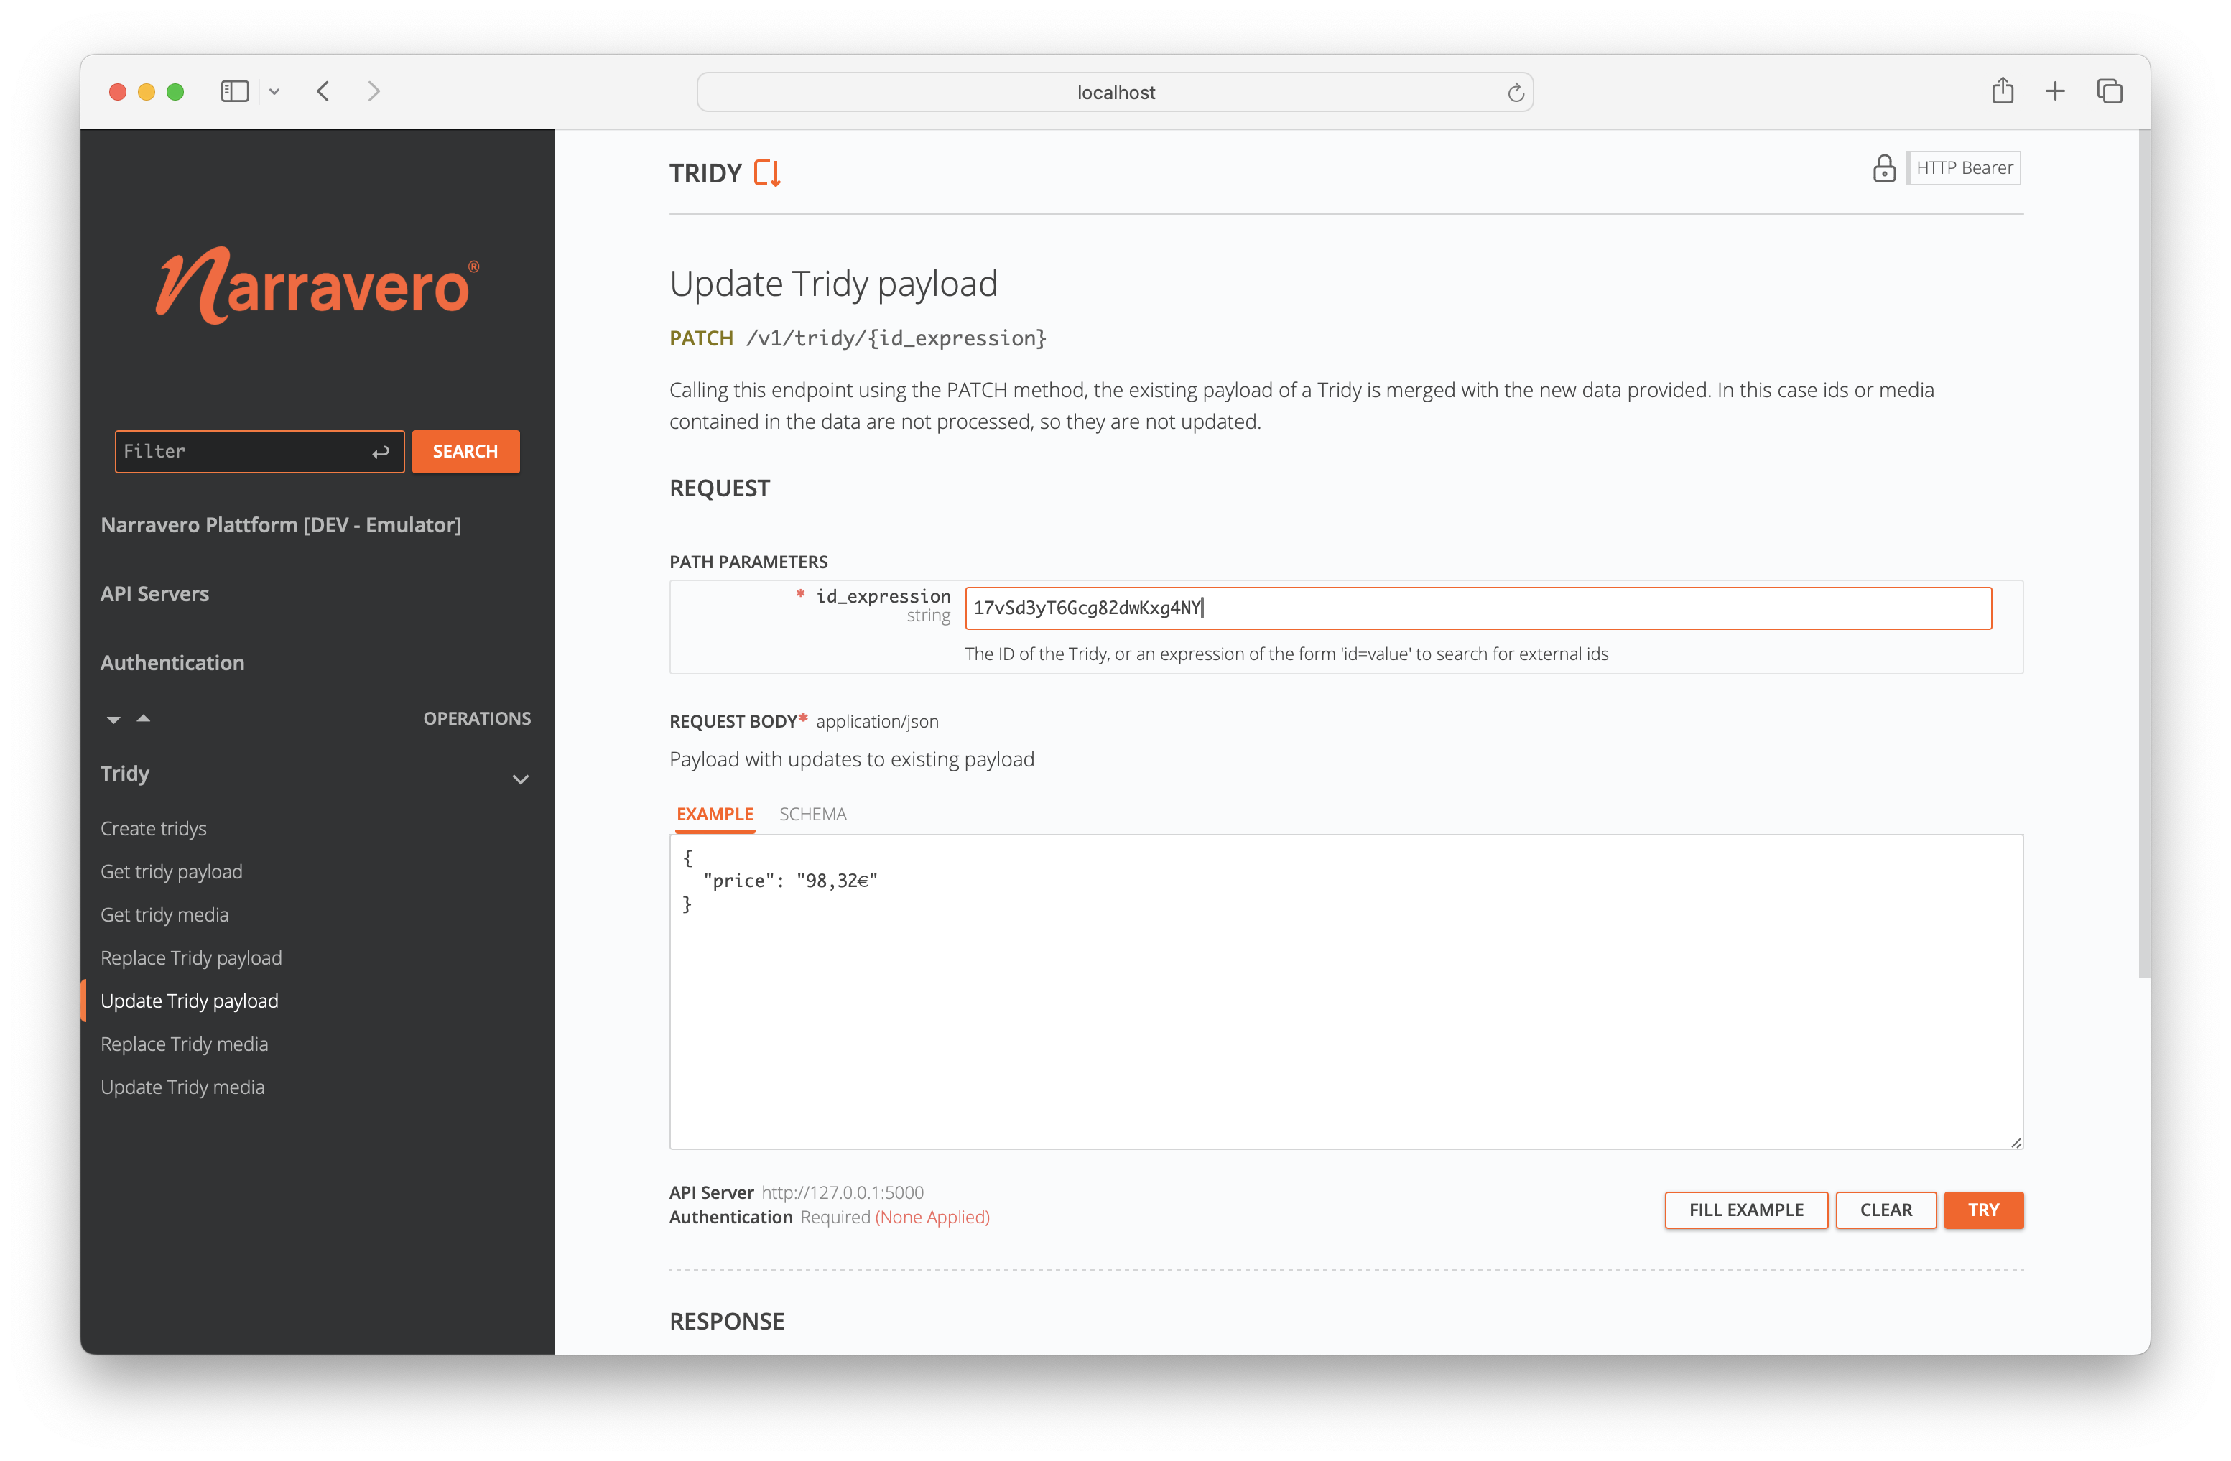Click the copy endpoint icon next to TRIDY
2231x1461 pixels.
(767, 172)
